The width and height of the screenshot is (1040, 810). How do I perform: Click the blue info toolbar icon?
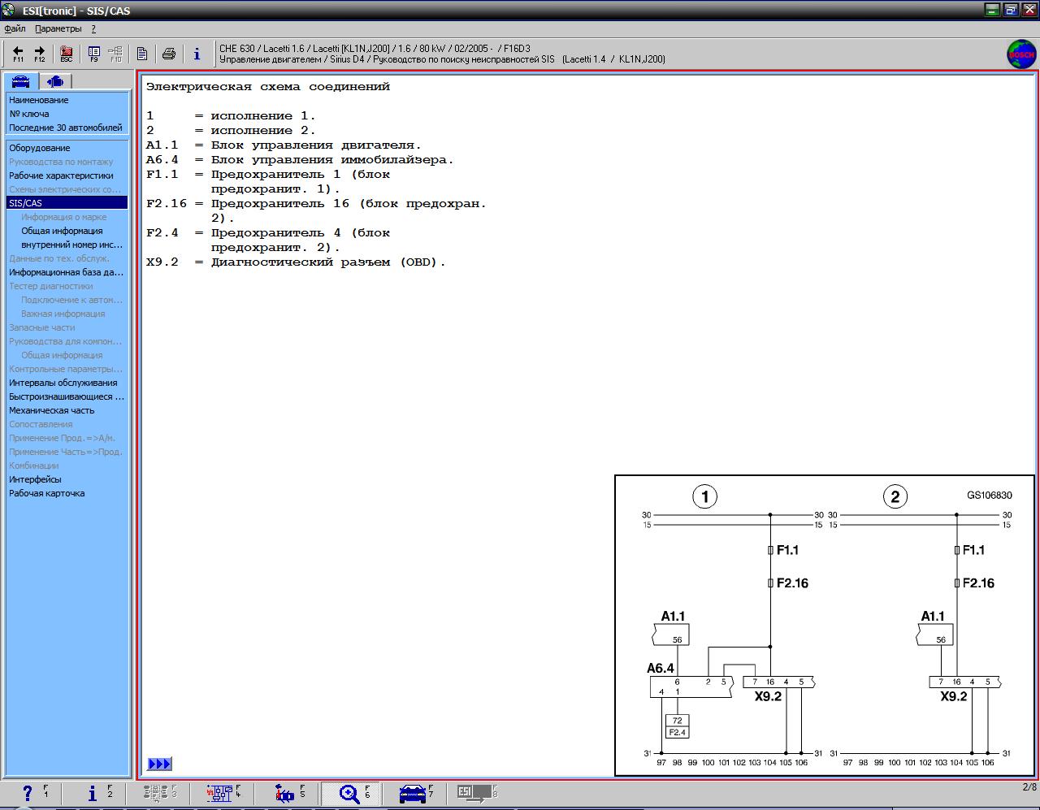click(x=197, y=54)
